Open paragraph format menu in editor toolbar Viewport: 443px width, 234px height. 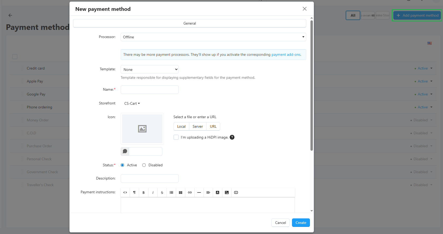click(134, 192)
